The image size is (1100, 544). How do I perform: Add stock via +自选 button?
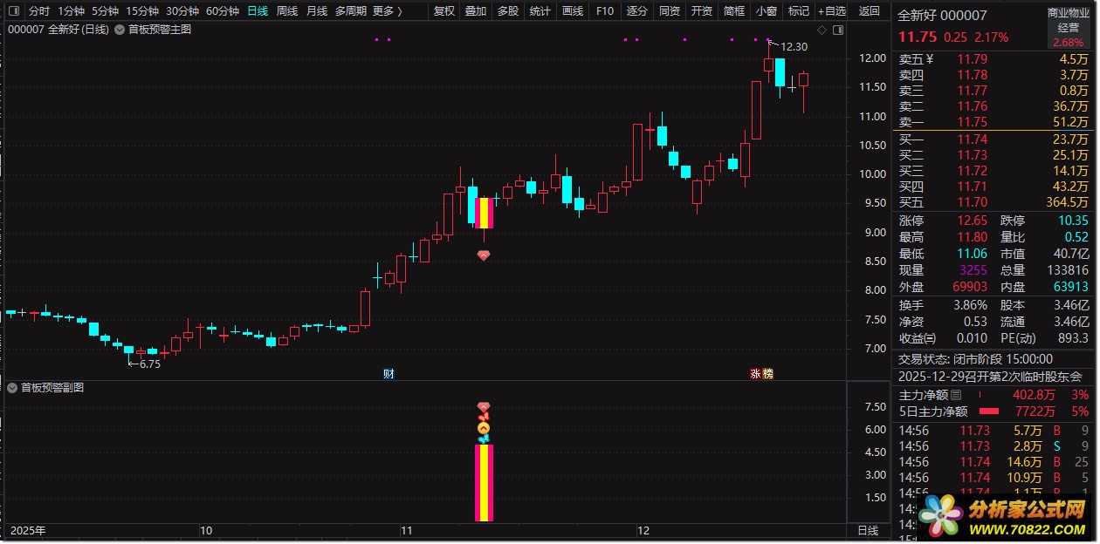[x=832, y=11]
